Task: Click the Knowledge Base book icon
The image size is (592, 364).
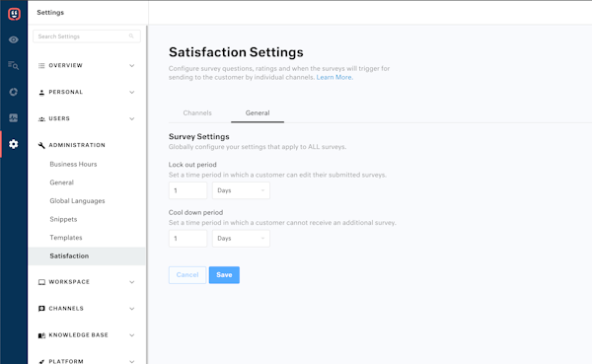Action: click(41, 335)
